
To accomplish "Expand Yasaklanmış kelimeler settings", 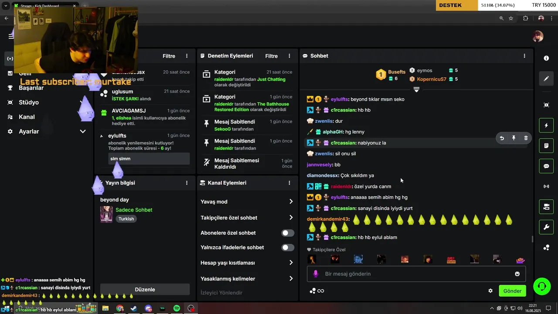I will (247, 279).
